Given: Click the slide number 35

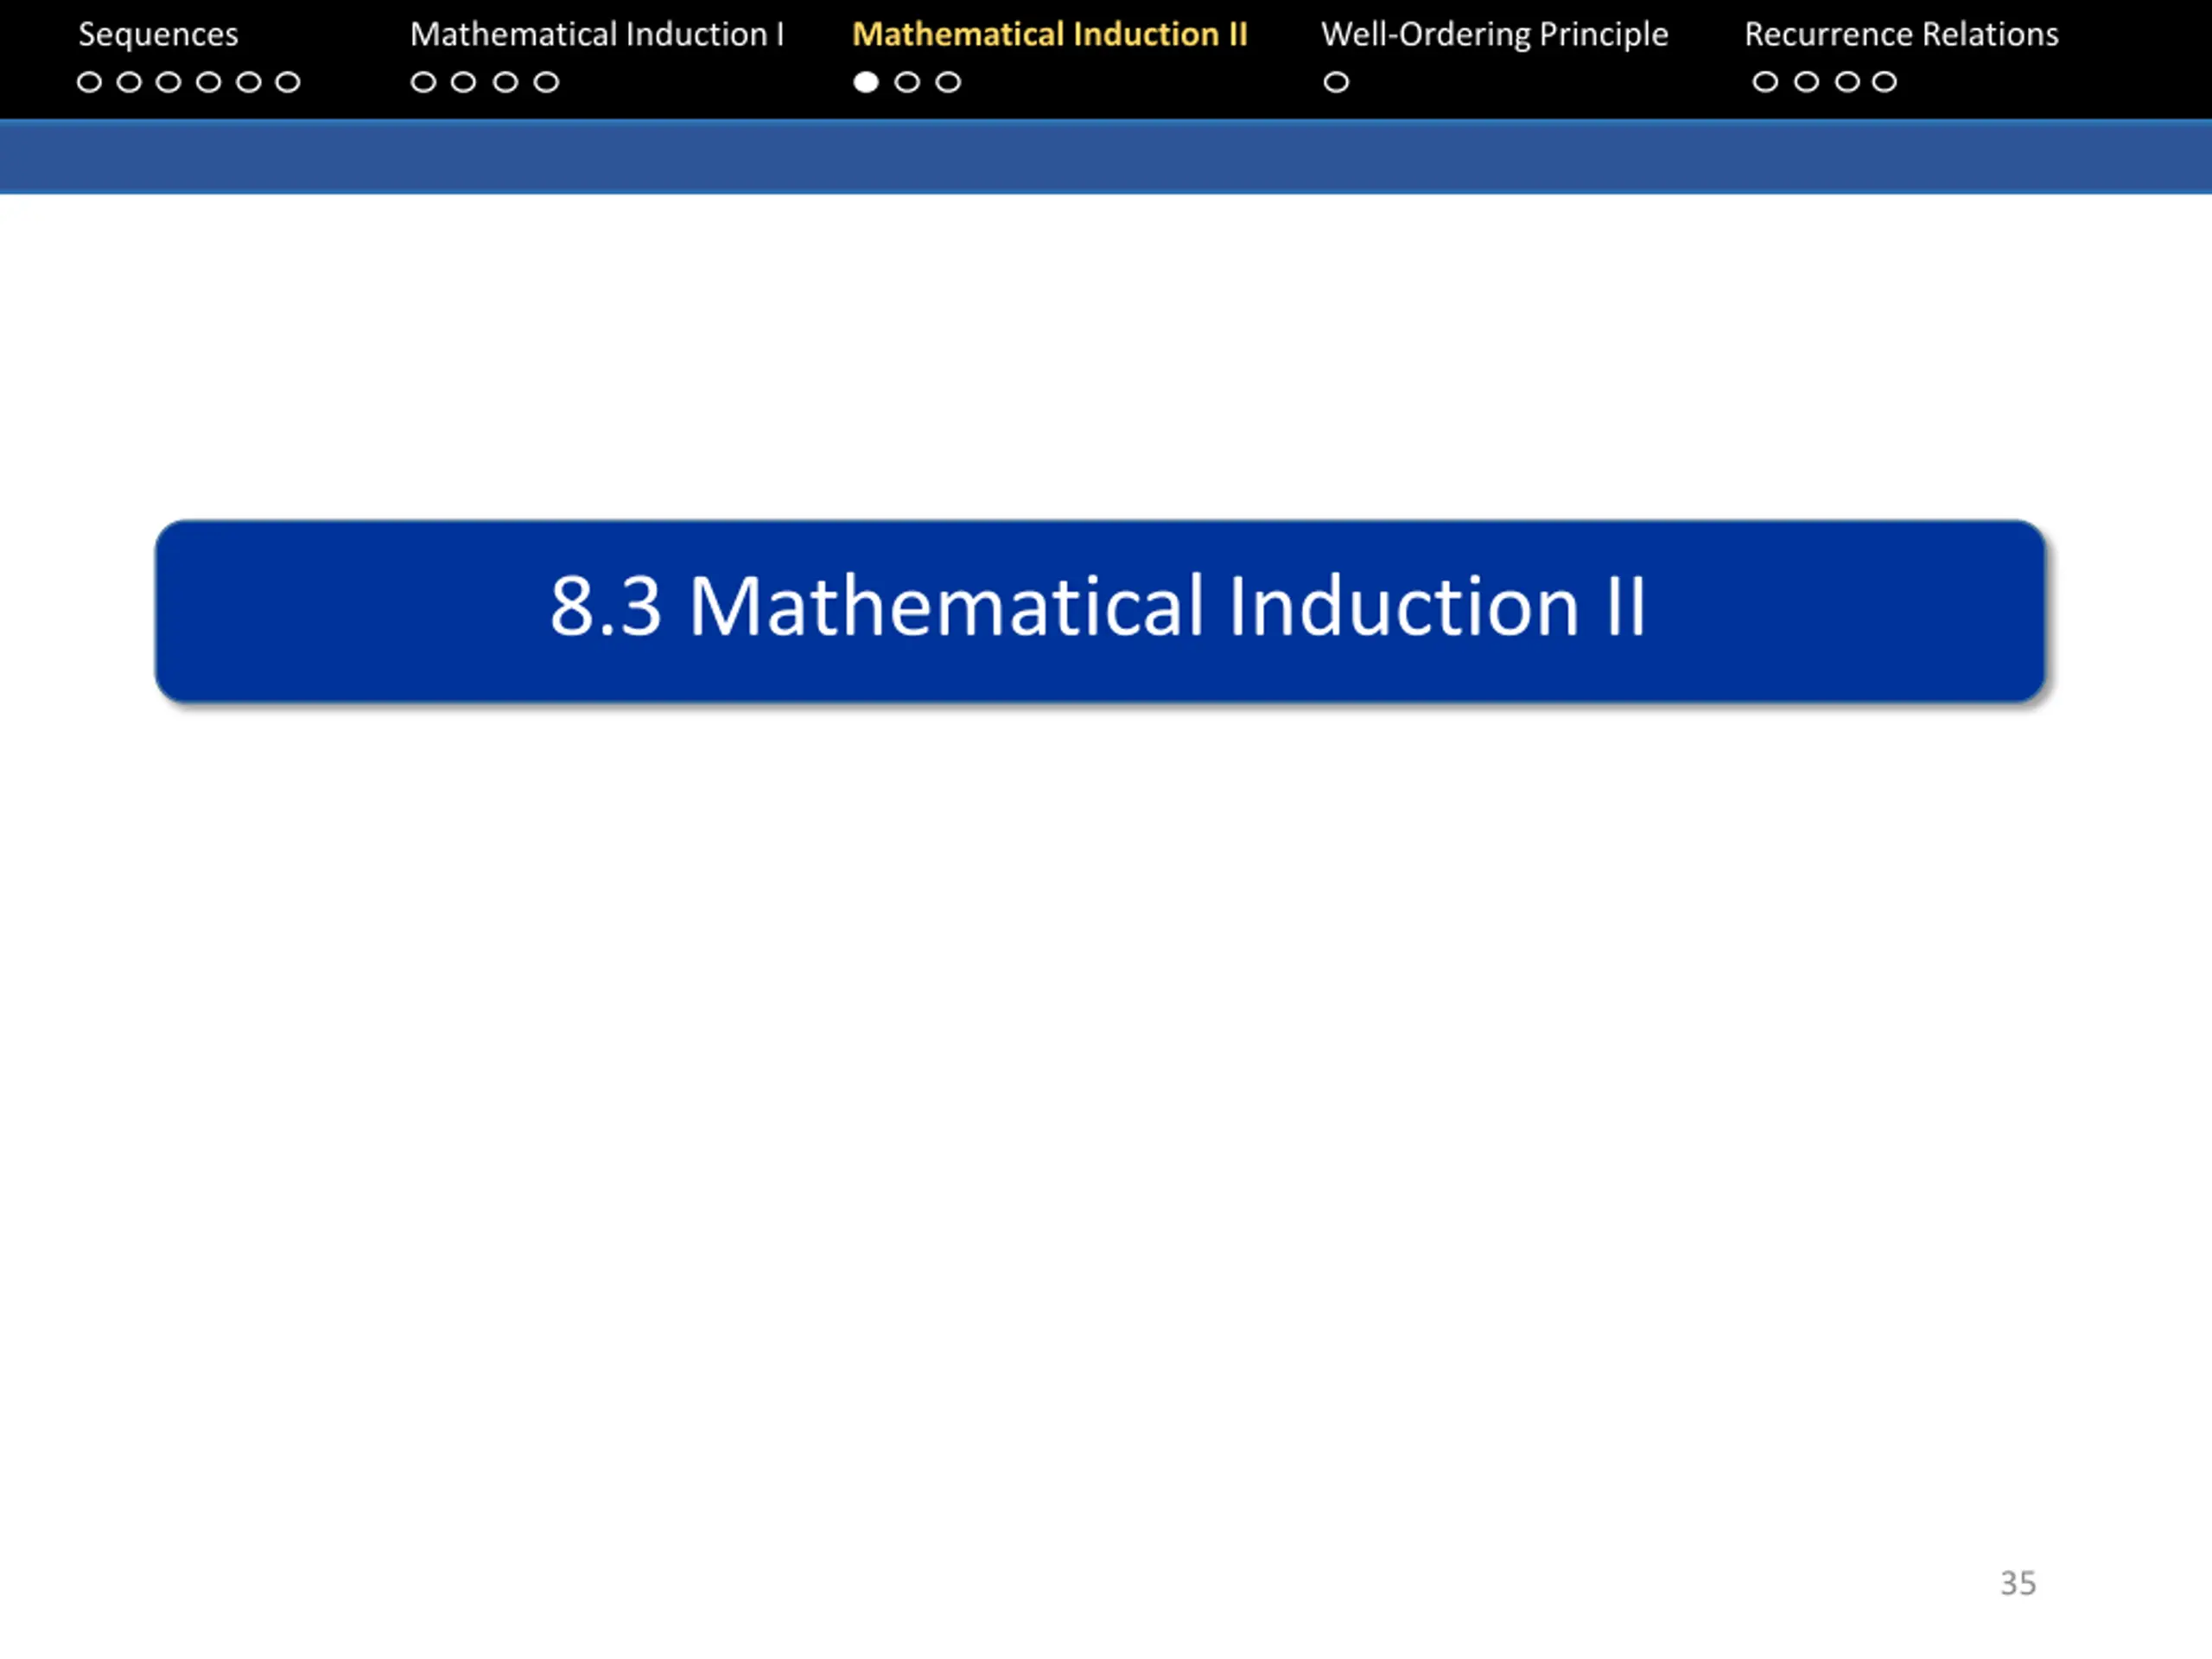Looking at the screenshot, I should [x=2018, y=1583].
